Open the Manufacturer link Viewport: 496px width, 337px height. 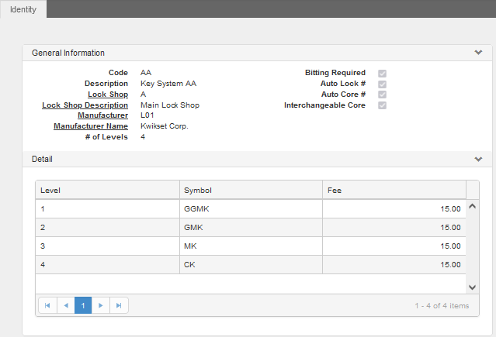(x=102, y=115)
